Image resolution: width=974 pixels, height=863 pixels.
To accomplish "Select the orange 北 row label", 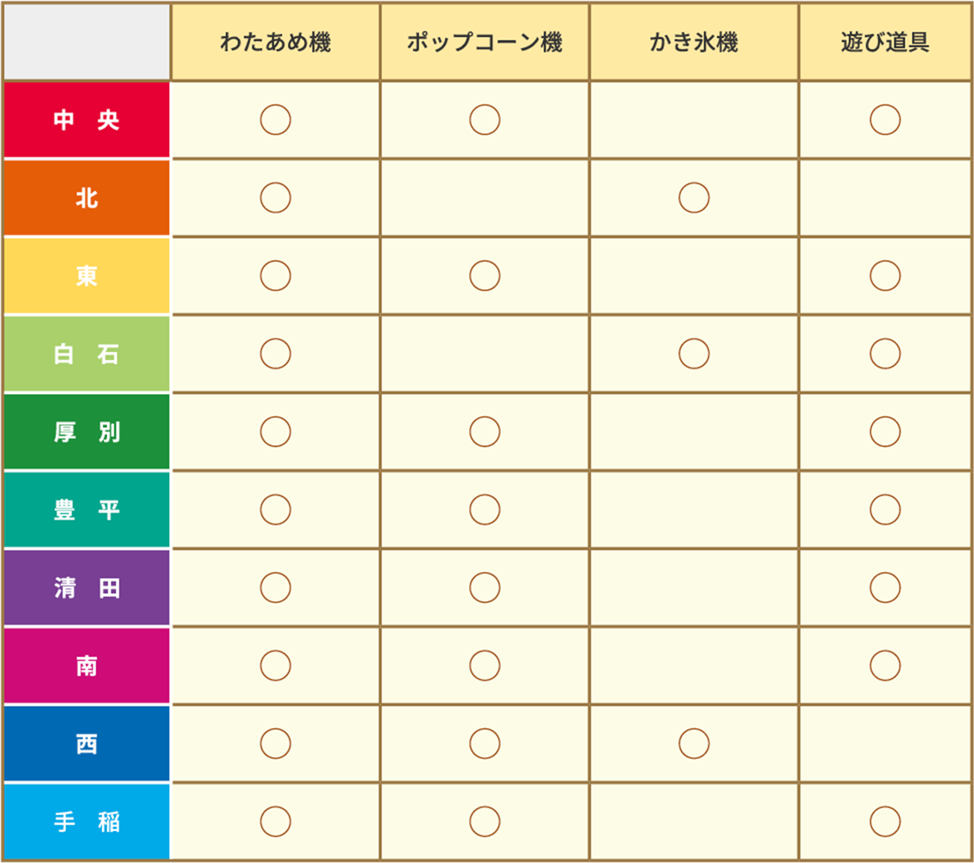I will 87,198.
